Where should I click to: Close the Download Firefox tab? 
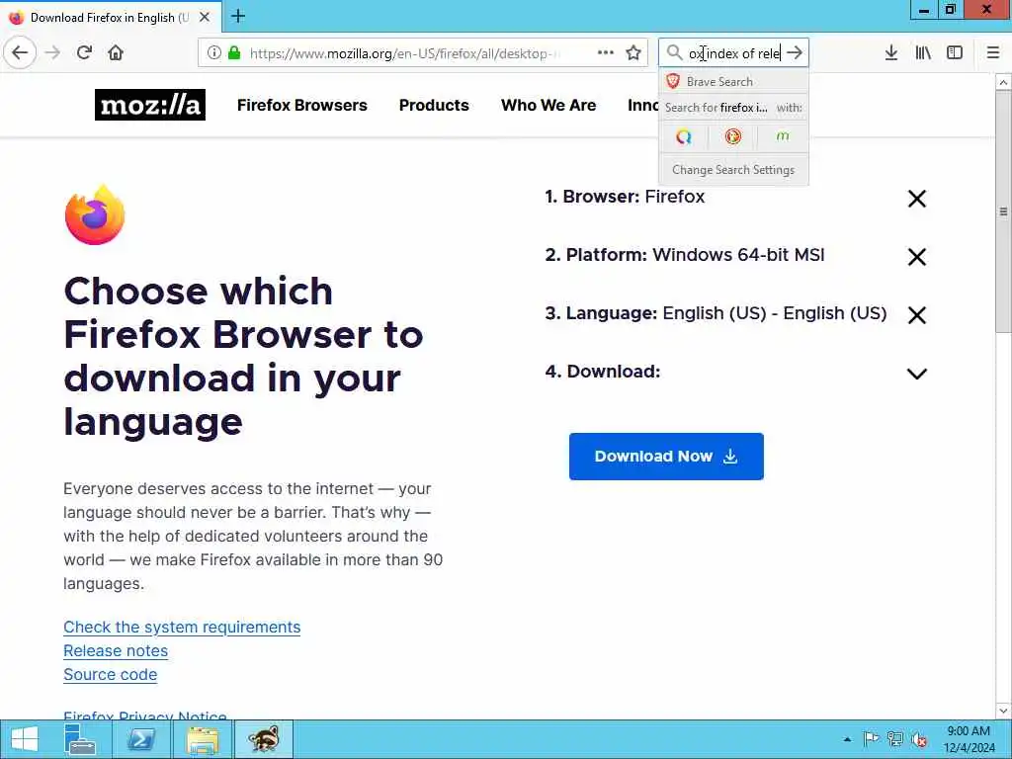205,17
